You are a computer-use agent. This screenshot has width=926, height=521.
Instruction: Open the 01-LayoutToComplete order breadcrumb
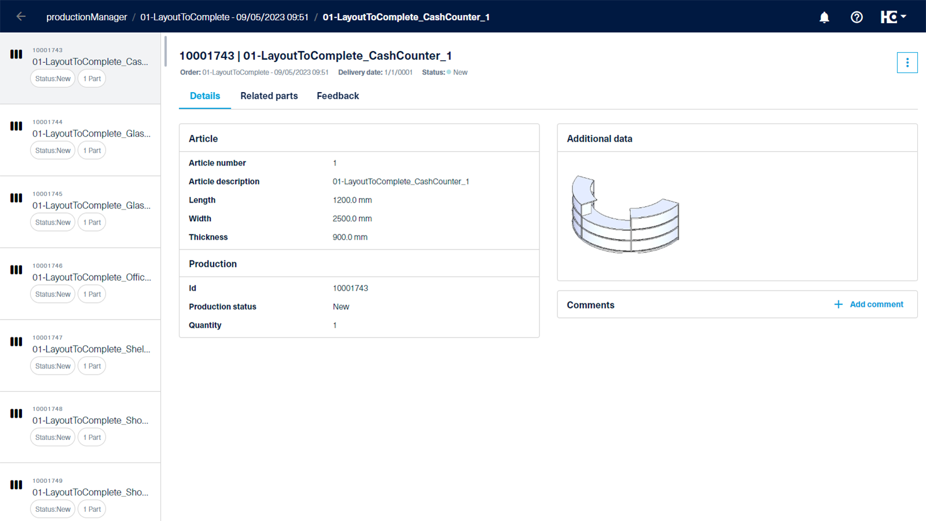(224, 17)
